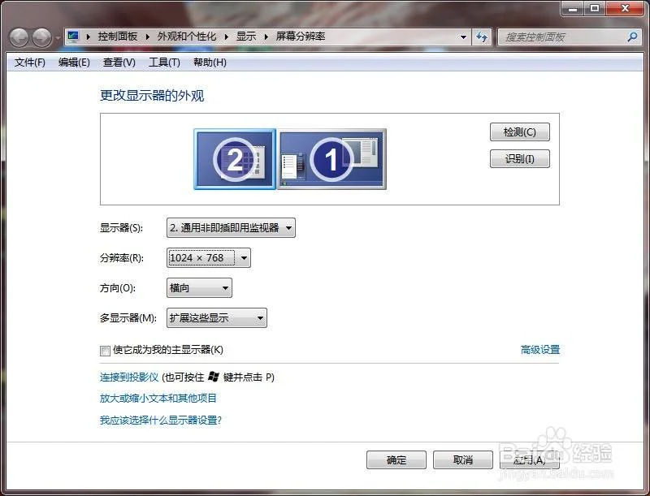Expand arrow after 显示 breadcrumb
Image resolution: width=650 pixels, height=496 pixels.
(x=266, y=37)
